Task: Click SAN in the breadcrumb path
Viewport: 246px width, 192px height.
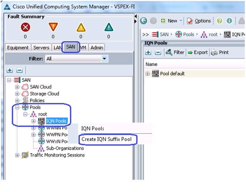Action: tap(164, 34)
